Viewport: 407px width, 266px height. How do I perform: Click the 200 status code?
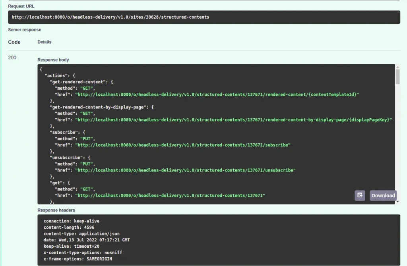12,57
